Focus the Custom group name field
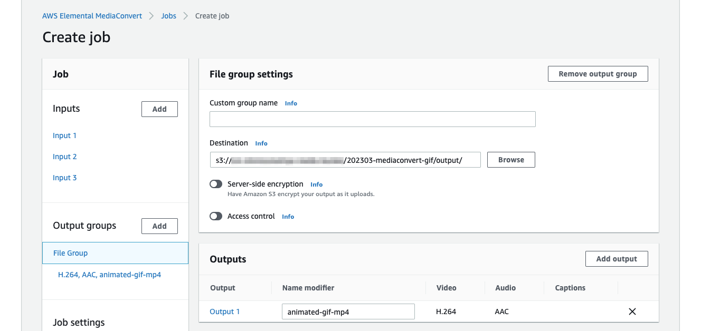This screenshot has height=331, width=701. tap(372, 119)
